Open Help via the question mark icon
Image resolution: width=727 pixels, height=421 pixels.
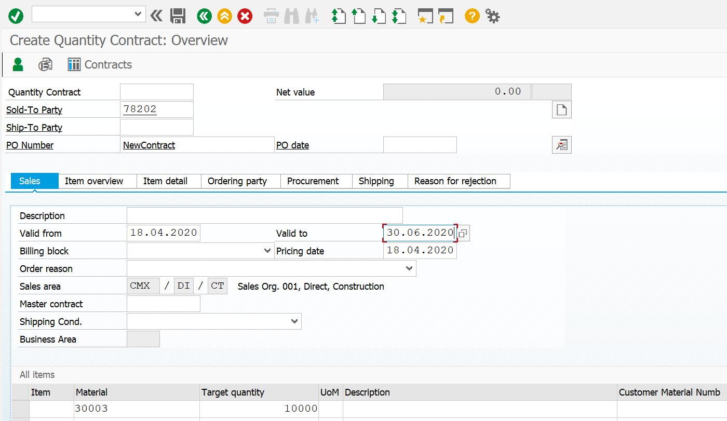click(x=472, y=16)
